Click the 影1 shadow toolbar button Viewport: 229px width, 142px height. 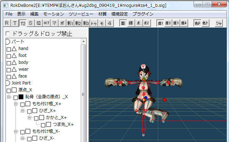(x=70, y=23)
